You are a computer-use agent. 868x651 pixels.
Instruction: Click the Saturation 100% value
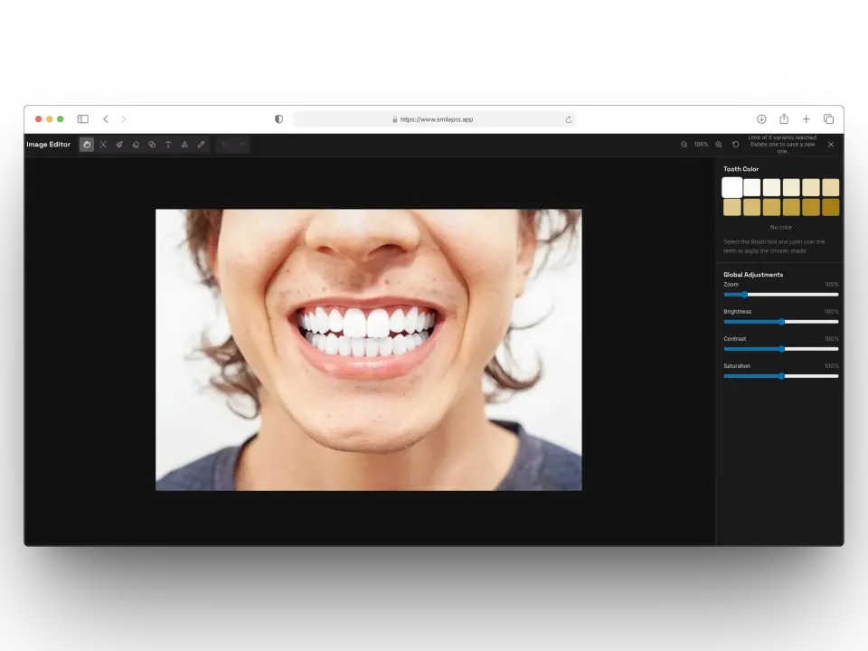click(x=831, y=366)
